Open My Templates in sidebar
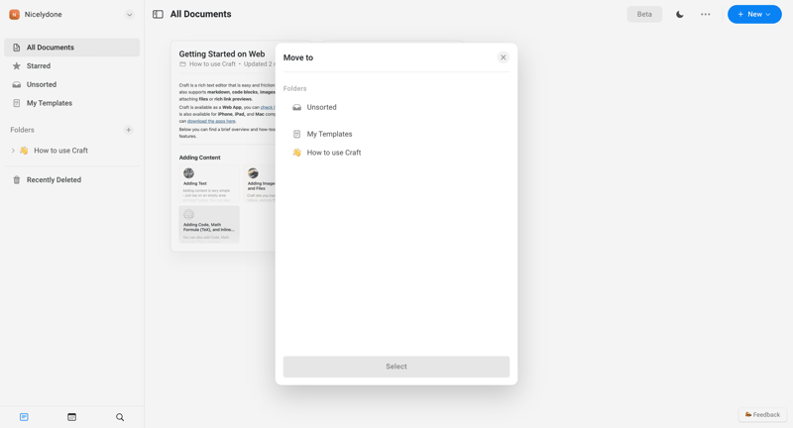This screenshot has height=428, width=793. point(71,103)
